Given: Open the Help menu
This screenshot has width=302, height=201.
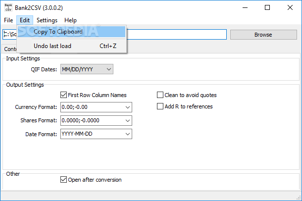Looking at the screenshot, I should (x=70, y=20).
